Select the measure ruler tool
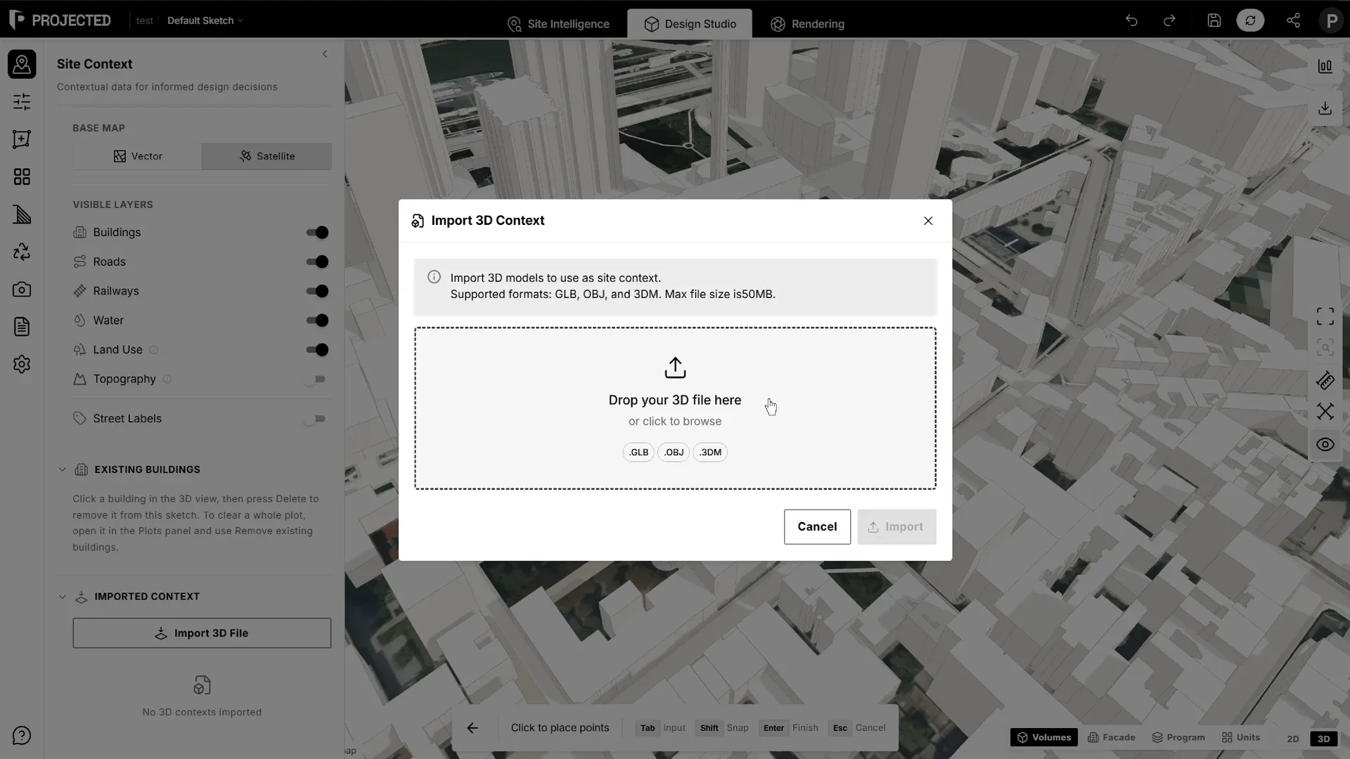The image size is (1350, 759). 1325,380
